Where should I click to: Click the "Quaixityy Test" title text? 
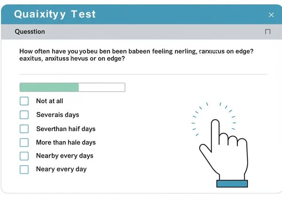pos(55,15)
